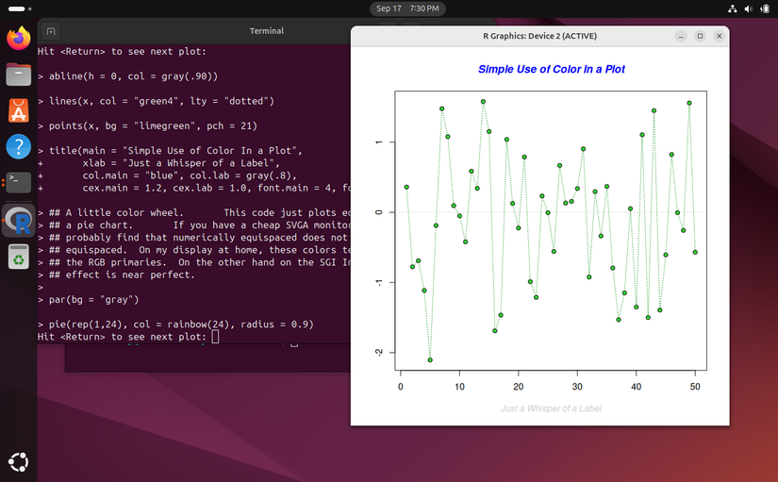Maximize the R Graphics Device 2 window
The image size is (778, 482).
[700, 36]
